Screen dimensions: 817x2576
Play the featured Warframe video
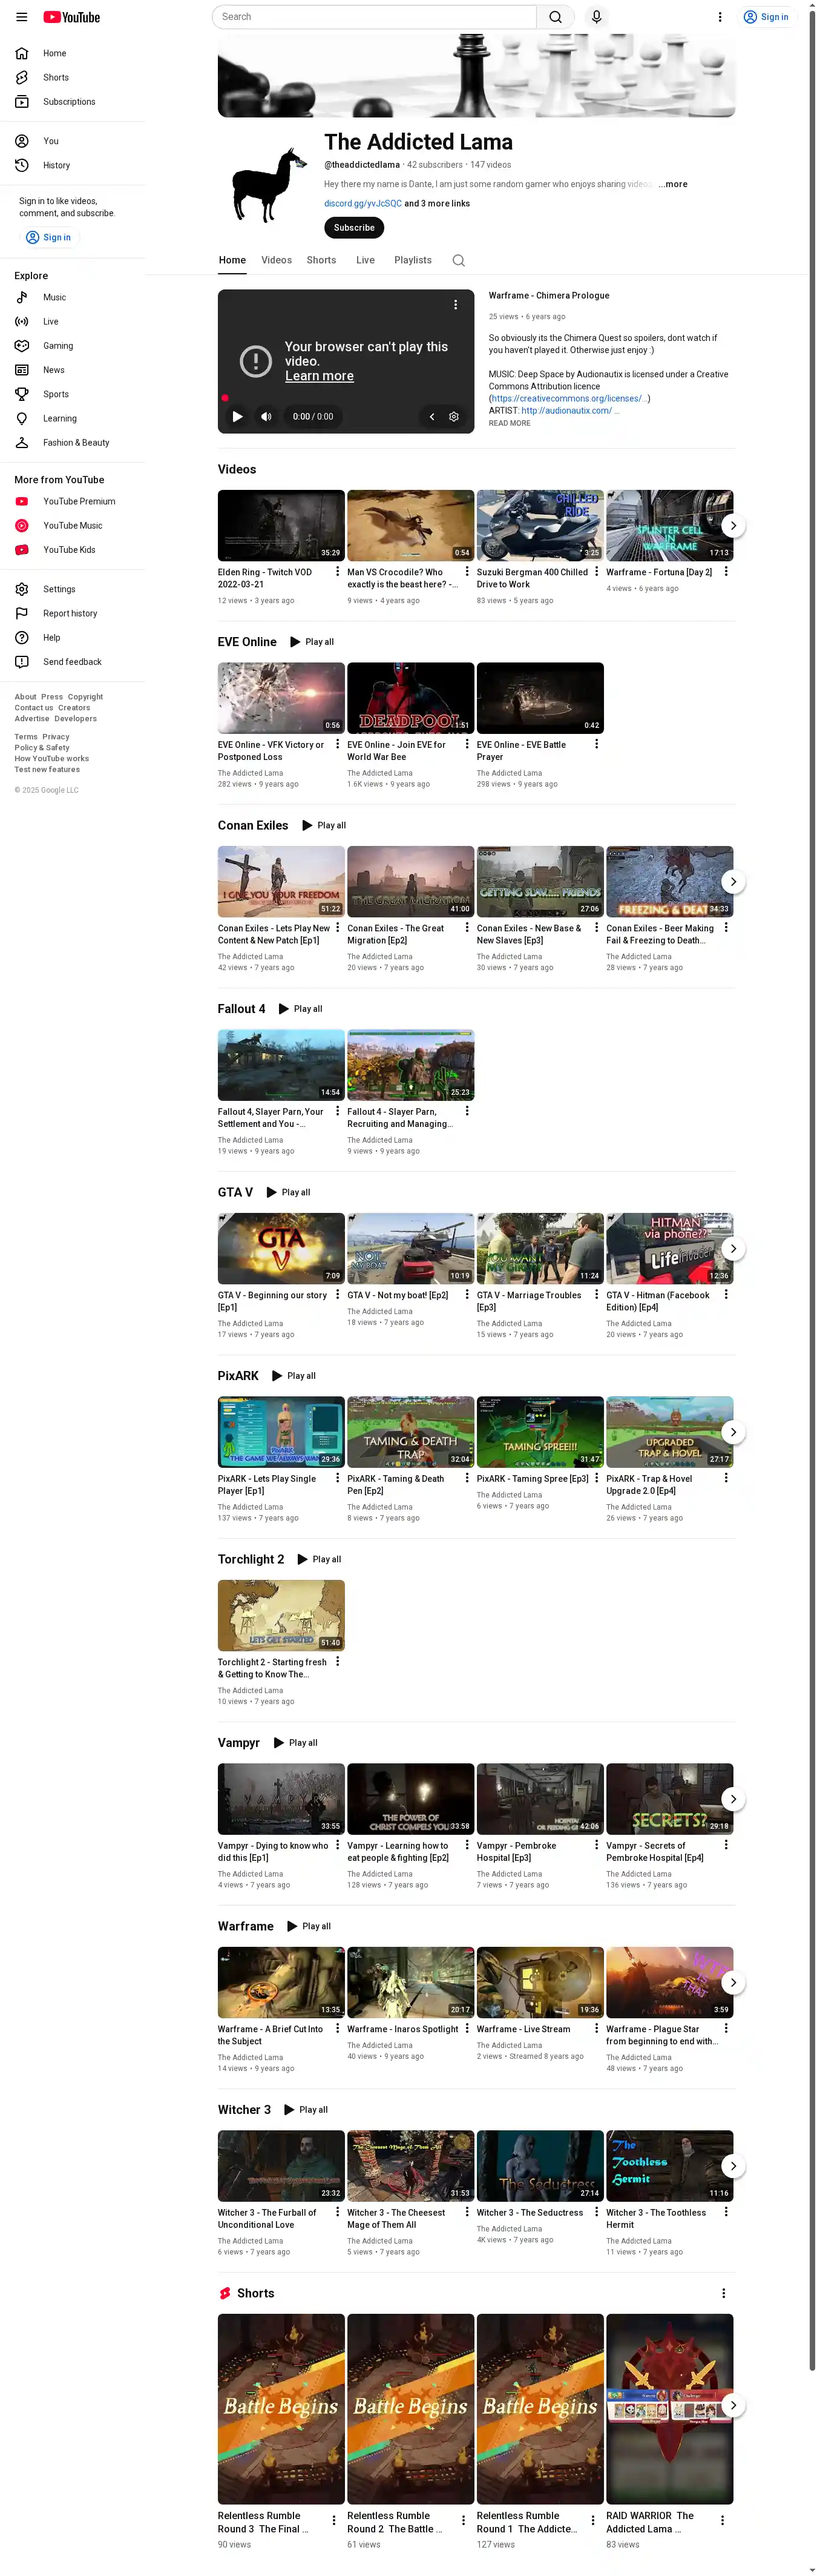tap(237, 417)
